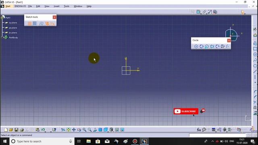Click the What's This help icon

coord(54,130)
